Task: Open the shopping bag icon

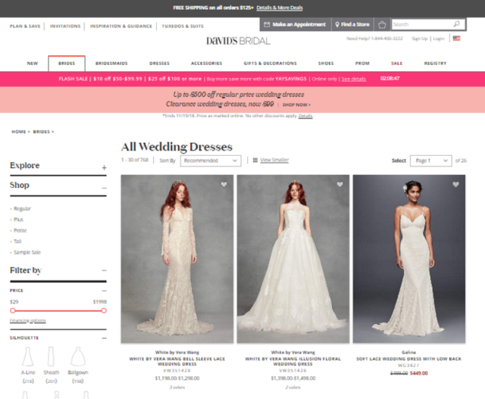Action: pos(383,24)
